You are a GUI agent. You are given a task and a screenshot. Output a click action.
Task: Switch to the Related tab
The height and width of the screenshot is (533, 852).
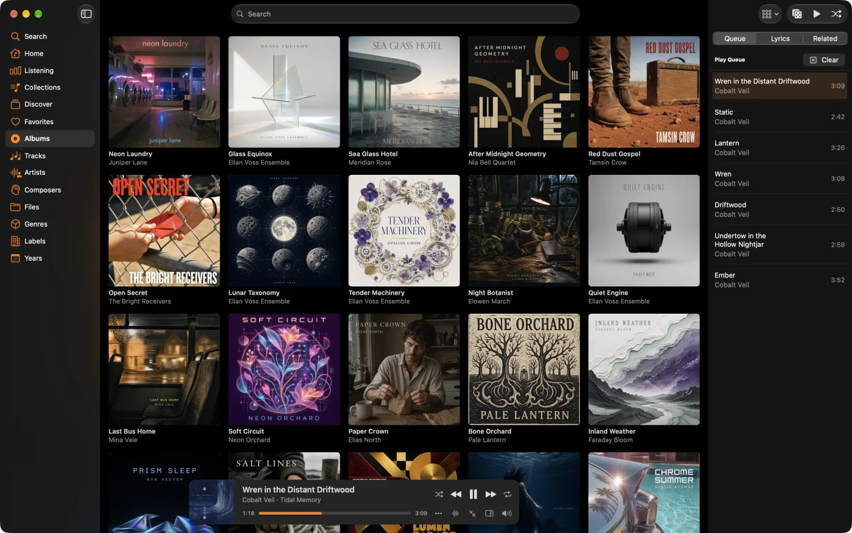pyautogui.click(x=825, y=39)
